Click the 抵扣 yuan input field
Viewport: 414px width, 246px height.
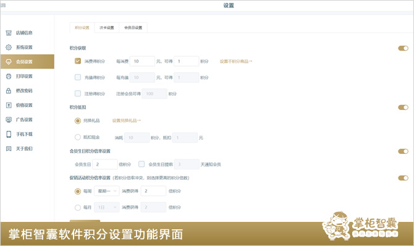[185, 137]
